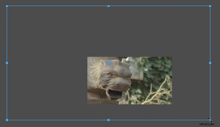
Task: Click the bottom-center transform edge handle
Action: coord(109,120)
